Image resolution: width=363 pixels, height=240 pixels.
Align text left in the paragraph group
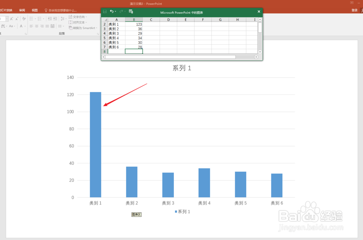tap(31, 26)
